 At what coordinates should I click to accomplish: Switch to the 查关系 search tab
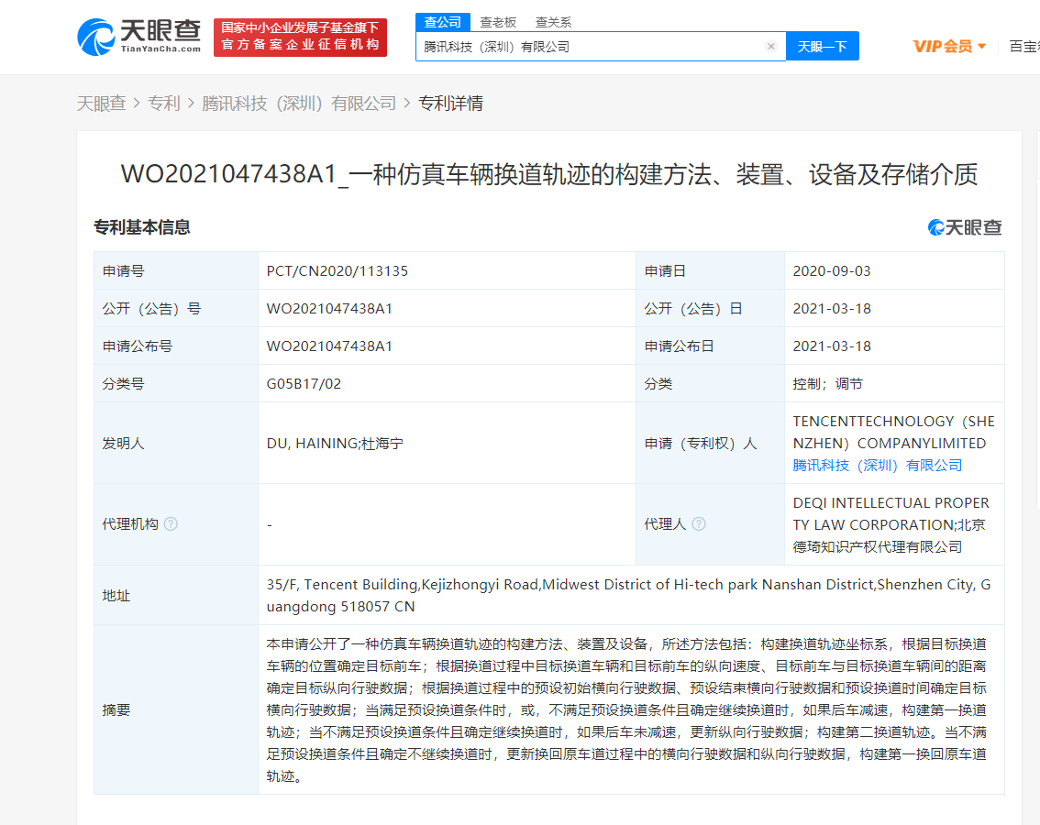[x=553, y=22]
